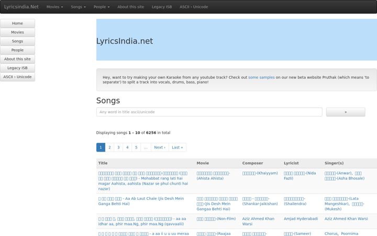Image resolution: width=377 pixels, height=236 pixels.
Task: Open movie link Non-Film
Action: (216, 219)
